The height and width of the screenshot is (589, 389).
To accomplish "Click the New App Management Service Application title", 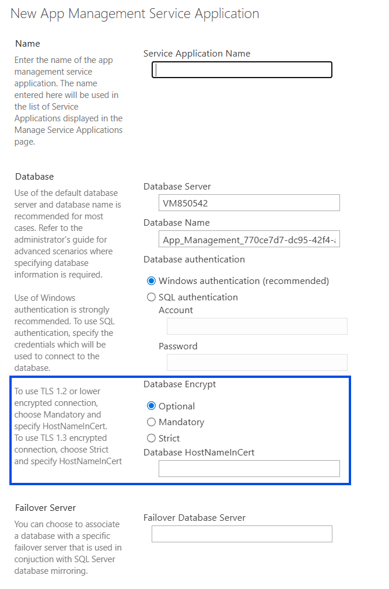I will click(134, 13).
